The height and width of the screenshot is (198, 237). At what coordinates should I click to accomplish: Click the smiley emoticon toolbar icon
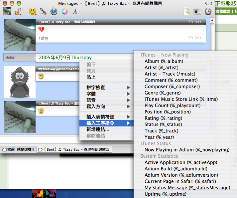click(33, 11)
